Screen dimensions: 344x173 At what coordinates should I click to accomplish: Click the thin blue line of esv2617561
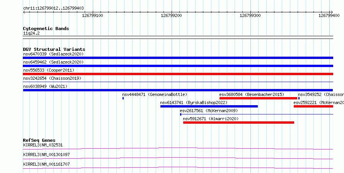pyautogui.click(x=257, y=114)
